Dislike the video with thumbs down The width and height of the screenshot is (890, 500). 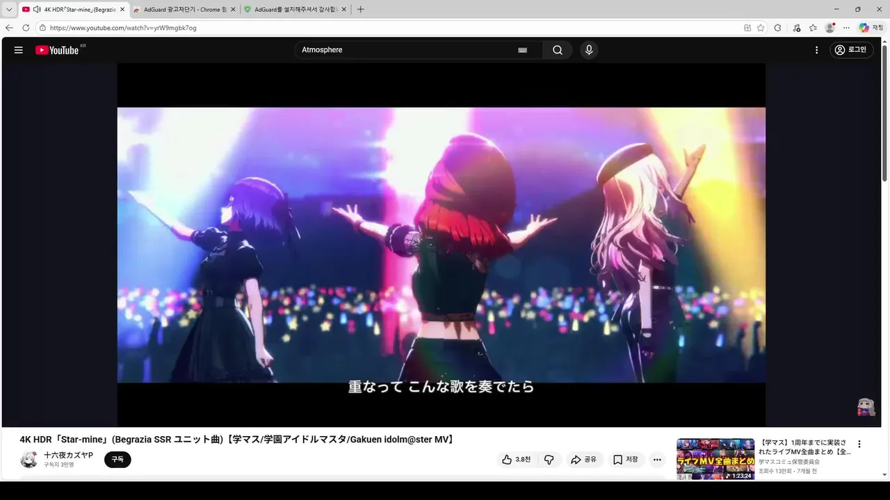549,460
